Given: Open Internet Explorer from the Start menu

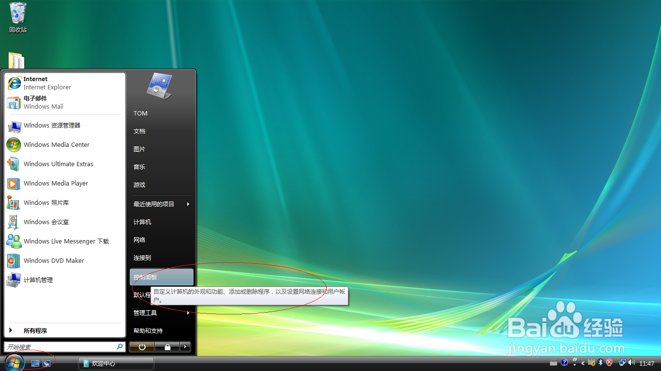Looking at the screenshot, I should (x=65, y=83).
